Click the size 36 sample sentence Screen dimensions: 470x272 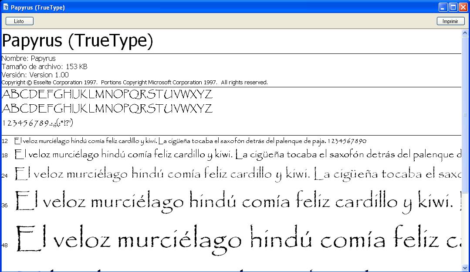238,202
